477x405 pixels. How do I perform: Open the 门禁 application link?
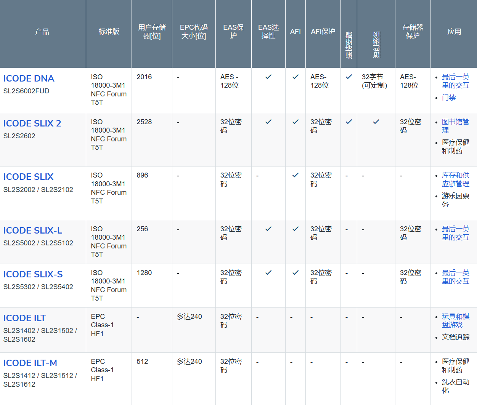(449, 98)
